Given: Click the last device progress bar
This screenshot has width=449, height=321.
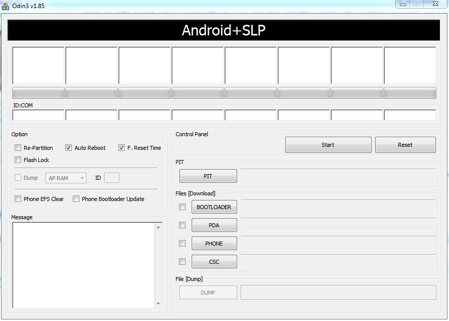Looking at the screenshot, I should coord(410,93).
